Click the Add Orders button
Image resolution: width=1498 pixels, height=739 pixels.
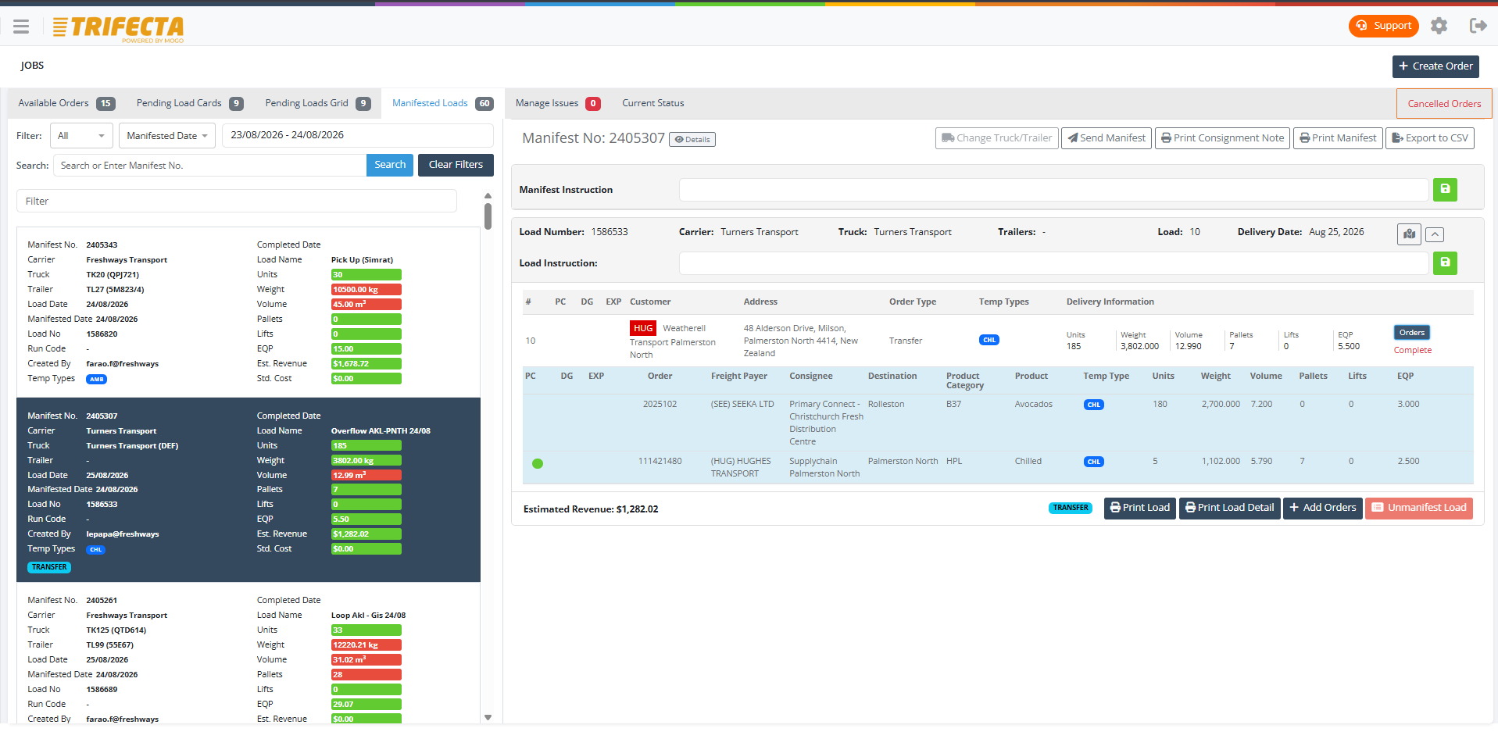click(x=1323, y=509)
